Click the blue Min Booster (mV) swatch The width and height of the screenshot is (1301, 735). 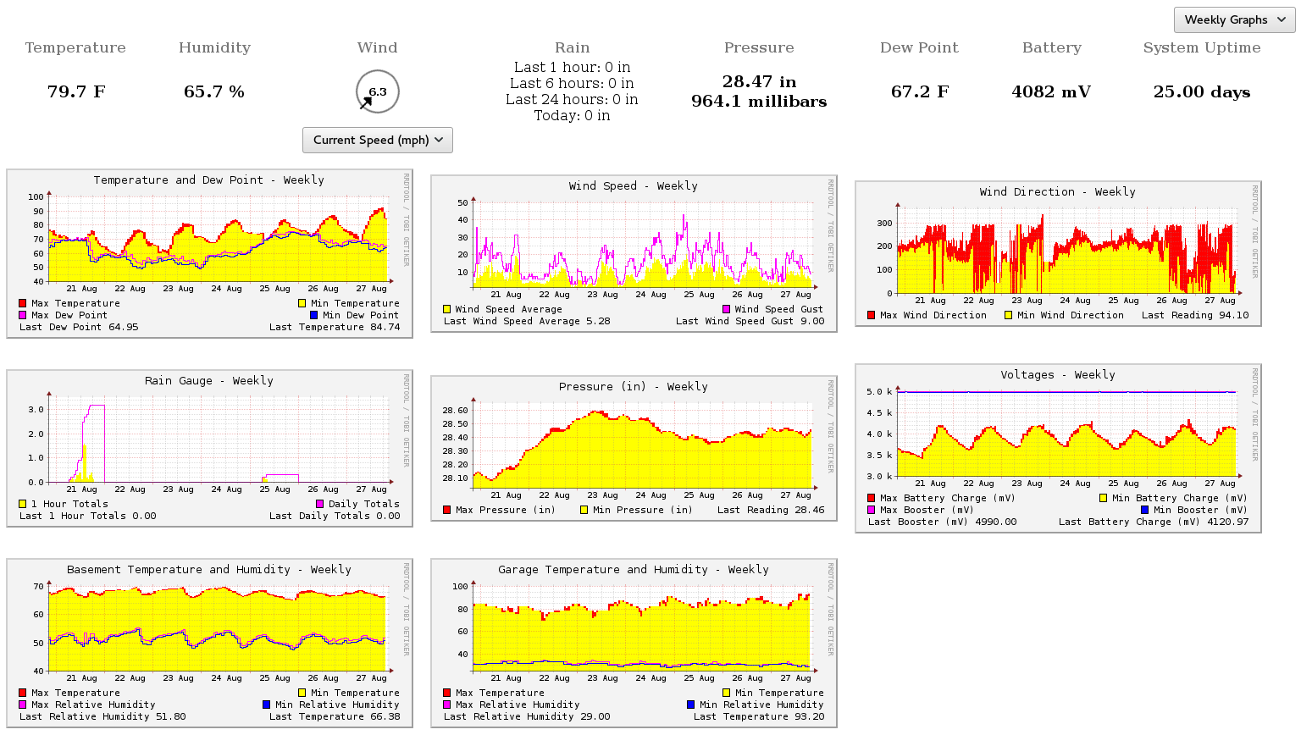[1144, 510]
